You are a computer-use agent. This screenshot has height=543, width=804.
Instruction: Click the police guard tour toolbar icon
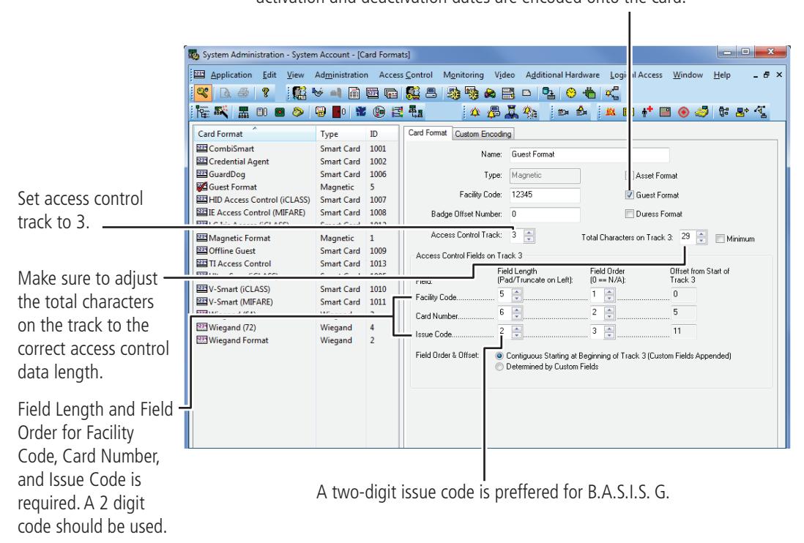(511, 112)
